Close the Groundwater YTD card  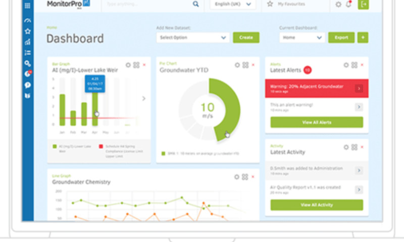pyautogui.click(x=253, y=65)
